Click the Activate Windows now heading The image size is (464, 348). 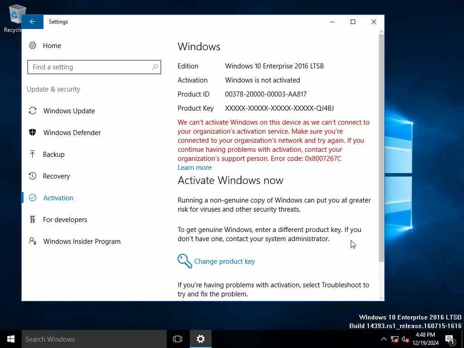230,180
